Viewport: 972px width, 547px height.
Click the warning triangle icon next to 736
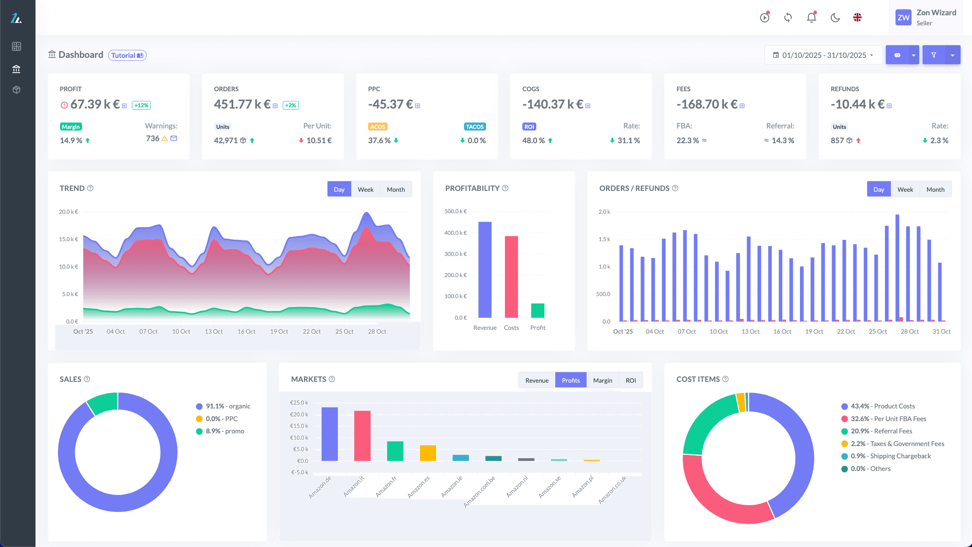[x=165, y=139]
